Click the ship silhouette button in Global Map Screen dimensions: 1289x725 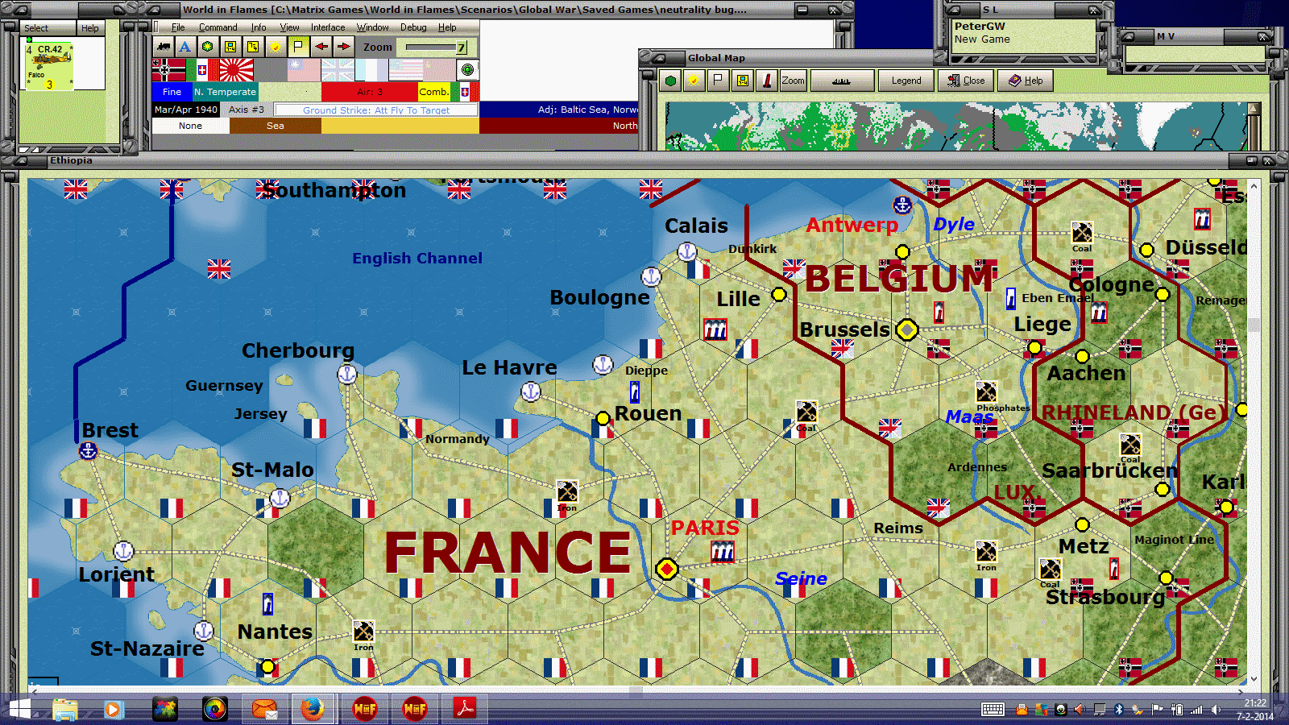(x=842, y=81)
